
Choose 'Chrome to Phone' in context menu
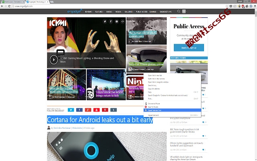(x=172, y=104)
